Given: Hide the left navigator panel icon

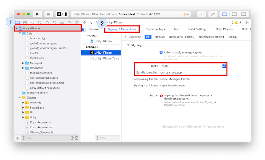Looking at the screenshot, I should (224, 14).
